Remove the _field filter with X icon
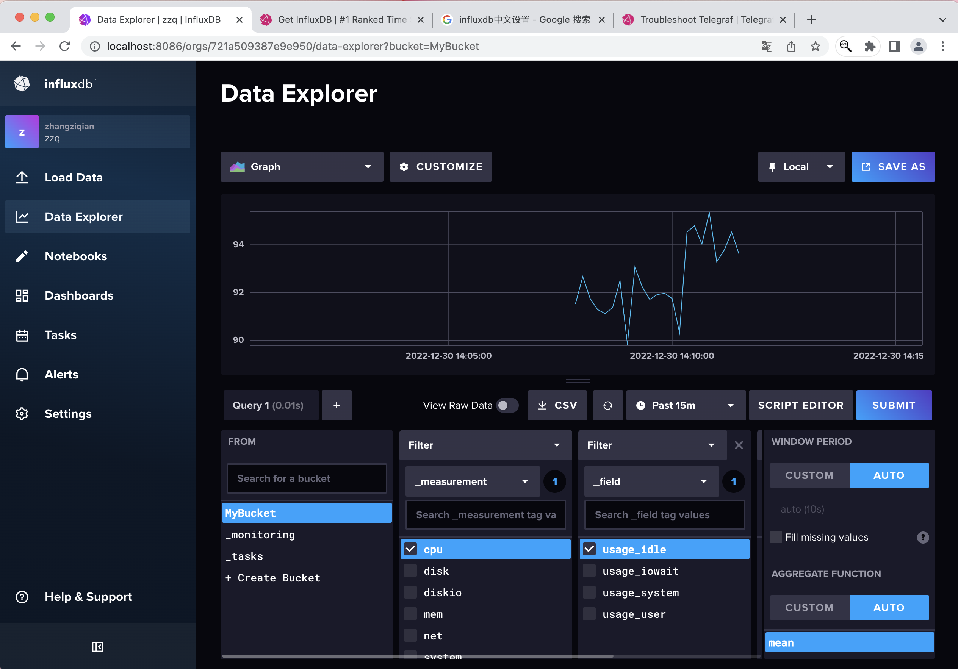Screen dimensions: 958x669 point(739,445)
